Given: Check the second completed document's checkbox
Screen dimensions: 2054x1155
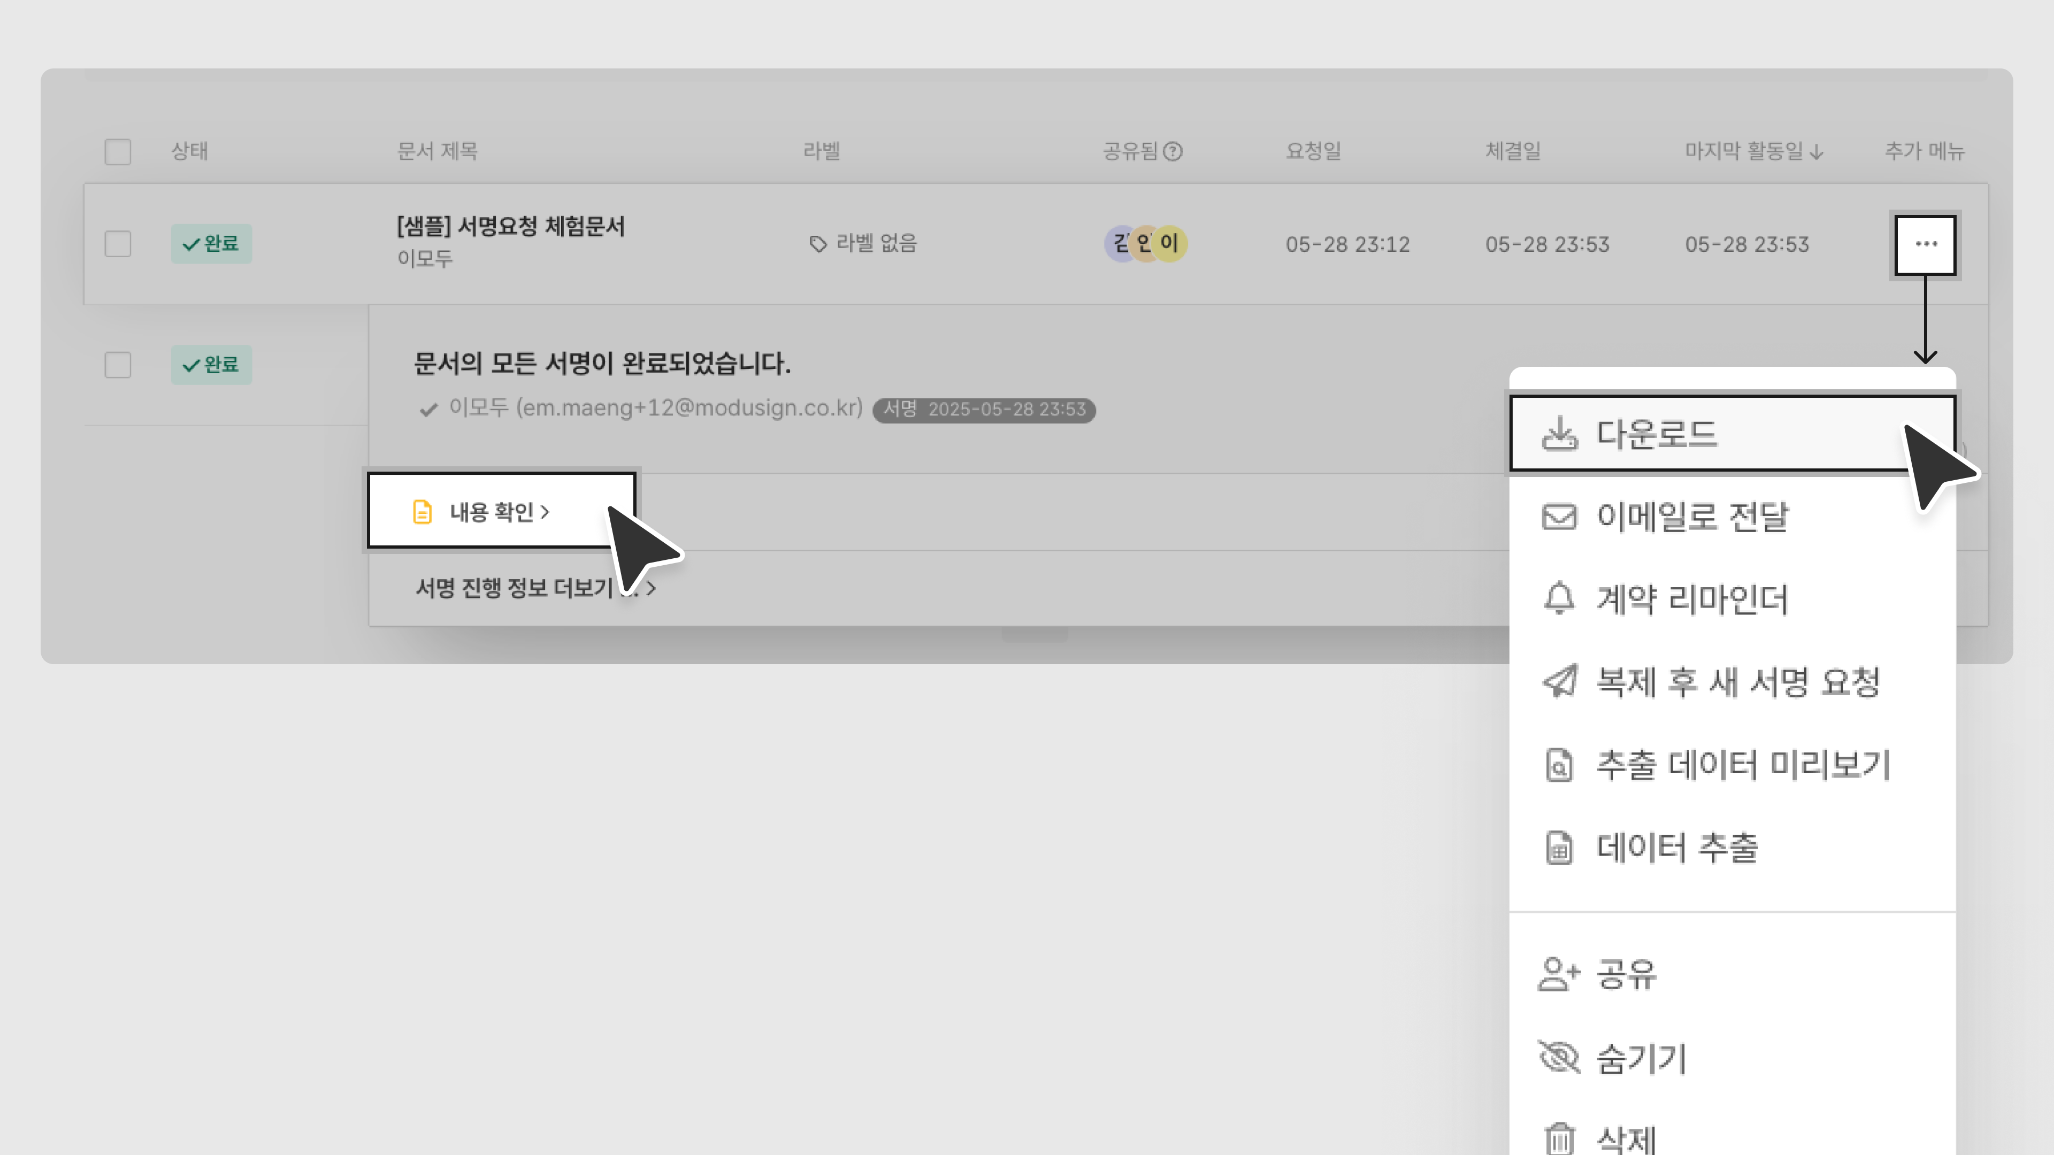Looking at the screenshot, I should pos(118,365).
